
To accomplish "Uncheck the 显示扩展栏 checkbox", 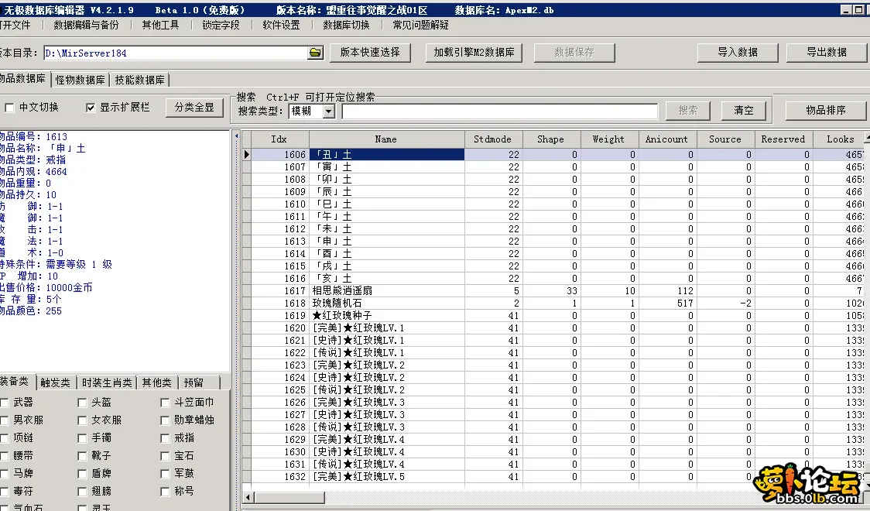I will pyautogui.click(x=91, y=108).
